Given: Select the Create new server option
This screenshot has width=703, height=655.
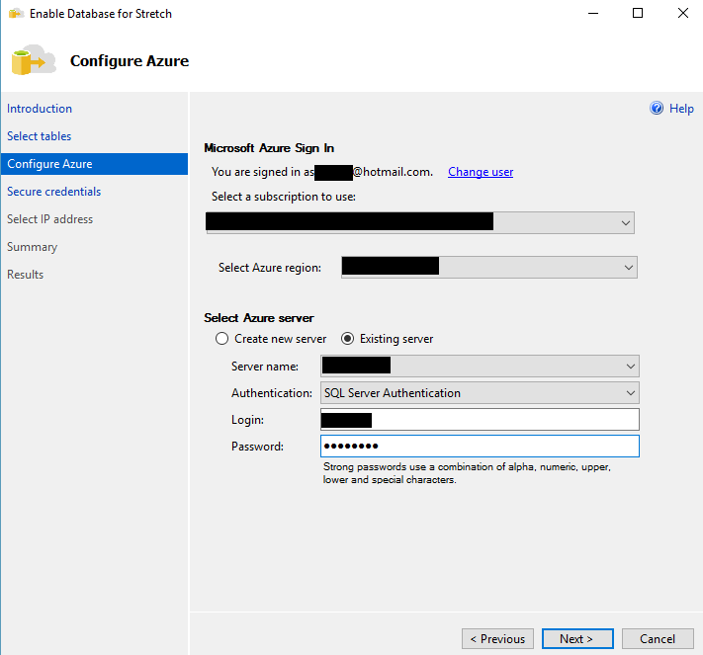Looking at the screenshot, I should click(x=271, y=339).
